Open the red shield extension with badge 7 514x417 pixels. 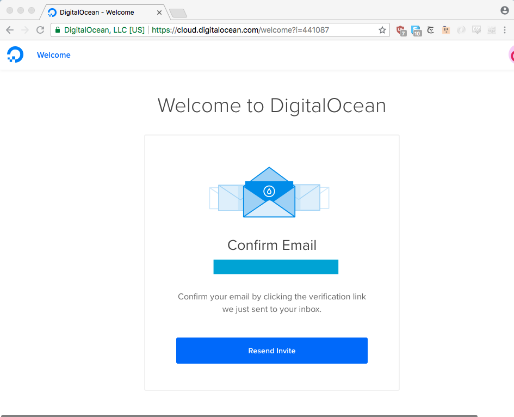pos(401,30)
